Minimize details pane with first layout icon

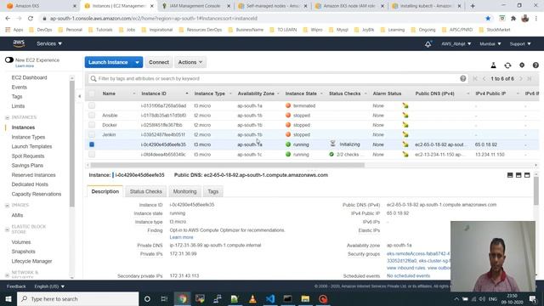(x=510, y=175)
